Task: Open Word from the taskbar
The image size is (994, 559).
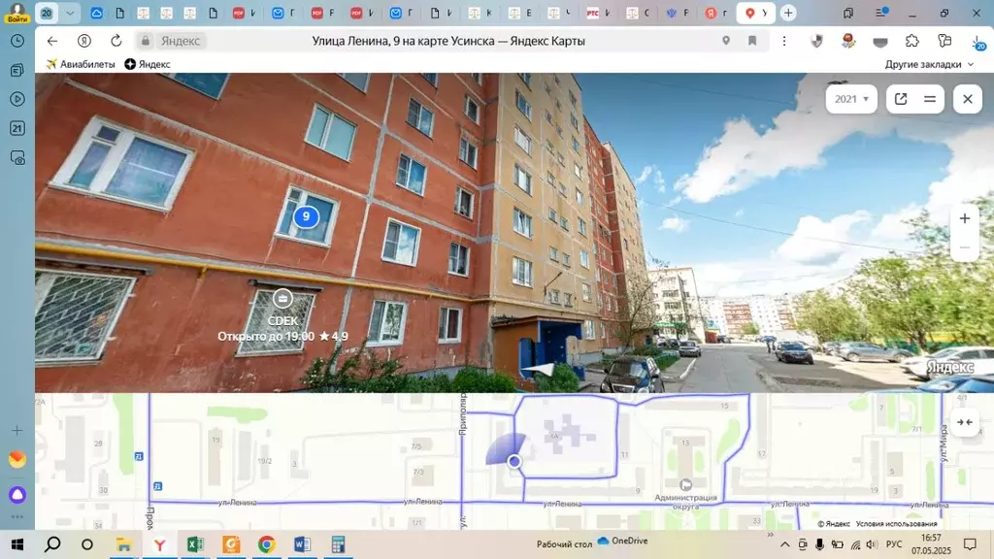Action: 303,544
